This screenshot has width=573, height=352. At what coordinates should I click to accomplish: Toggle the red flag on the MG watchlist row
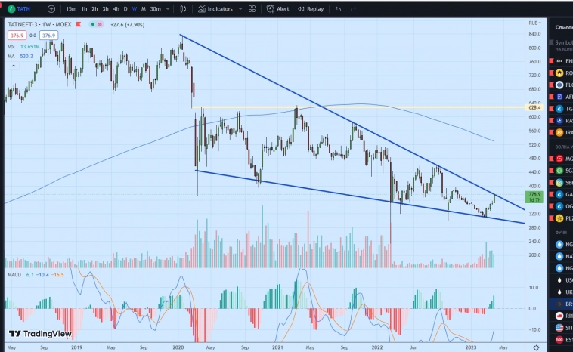pos(551,159)
